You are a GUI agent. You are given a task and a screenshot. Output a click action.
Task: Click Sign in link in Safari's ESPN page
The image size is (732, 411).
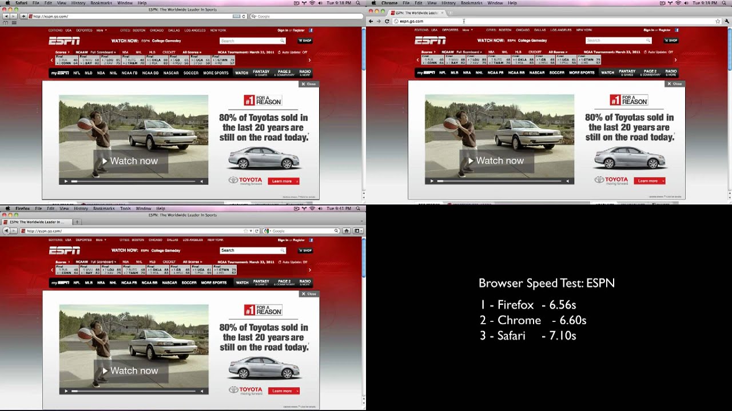(283, 30)
